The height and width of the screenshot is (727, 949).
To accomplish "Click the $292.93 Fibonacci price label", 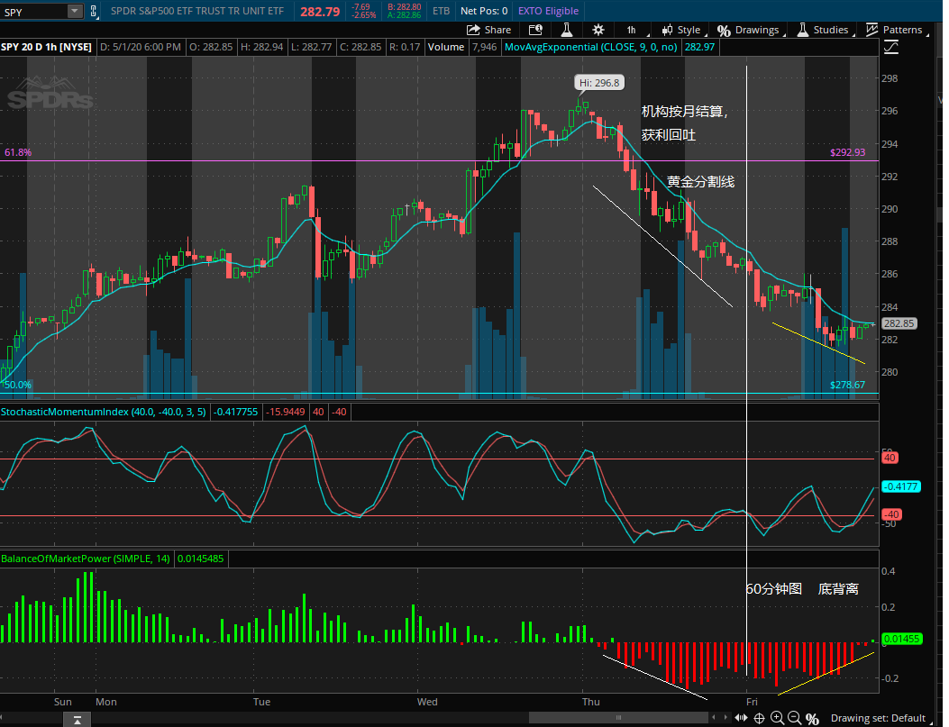I will pos(847,152).
